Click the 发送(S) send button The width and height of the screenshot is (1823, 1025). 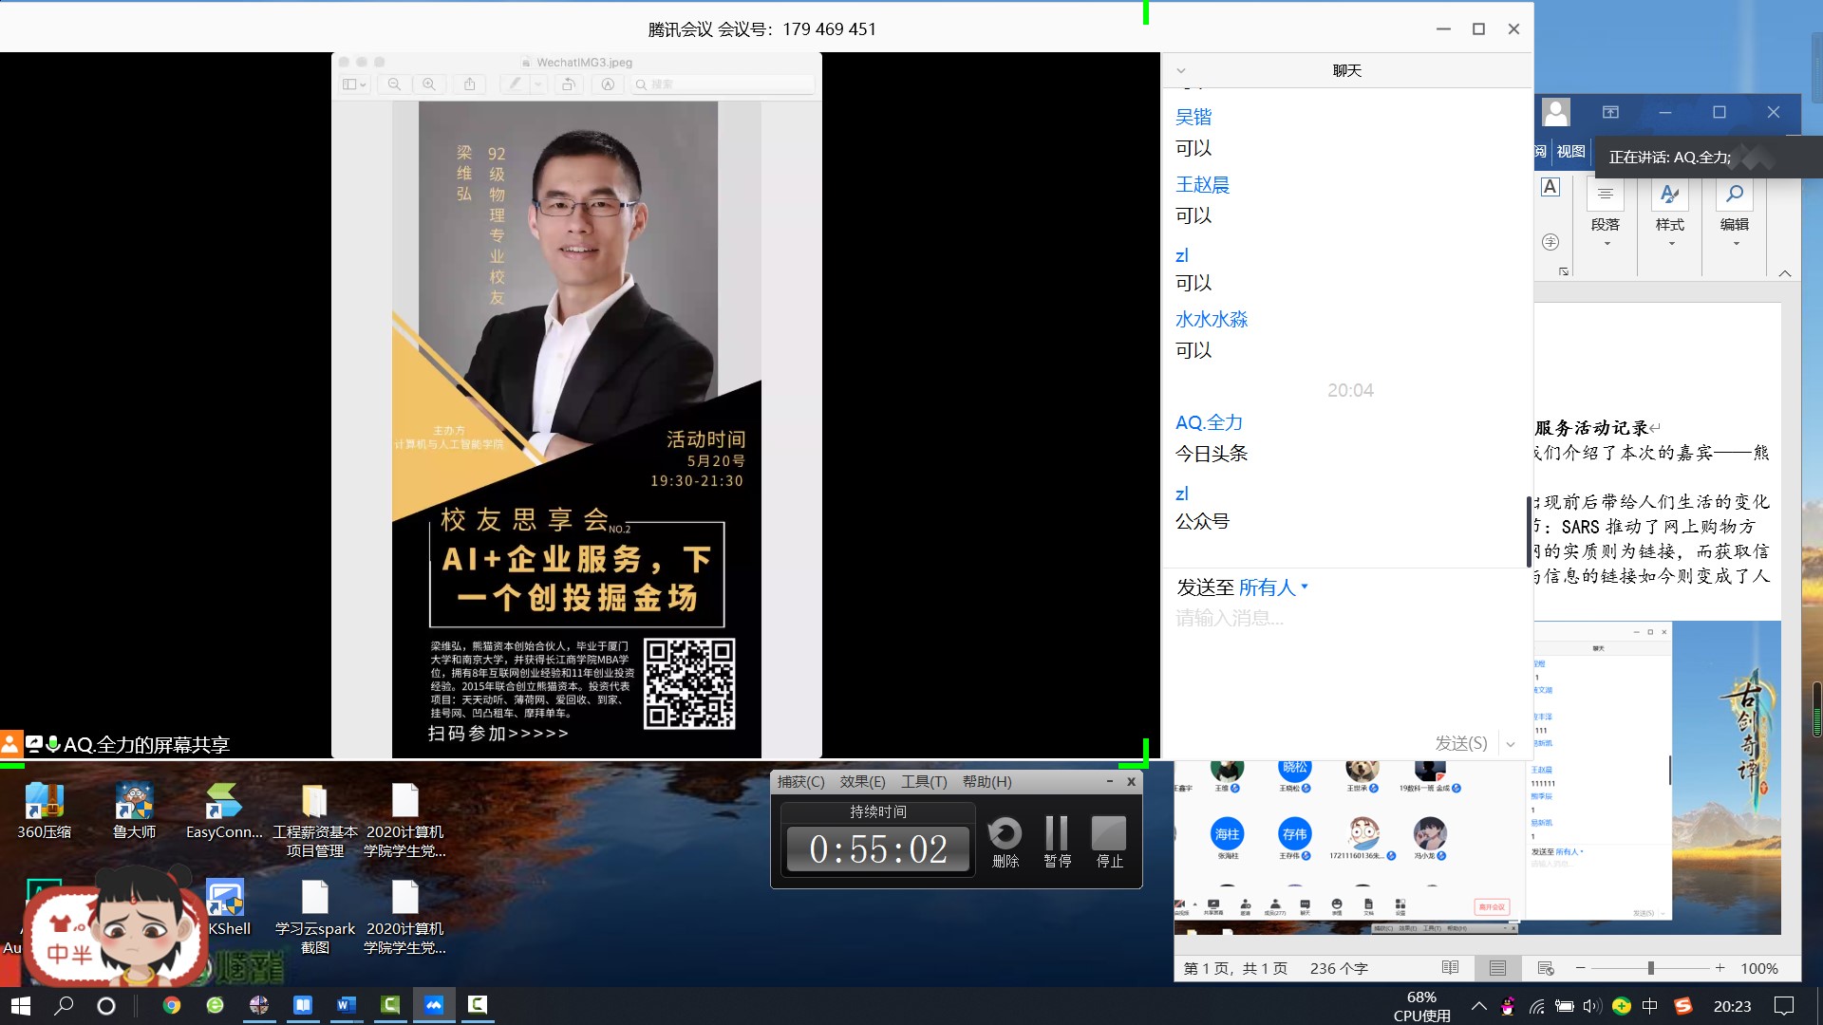1460,743
